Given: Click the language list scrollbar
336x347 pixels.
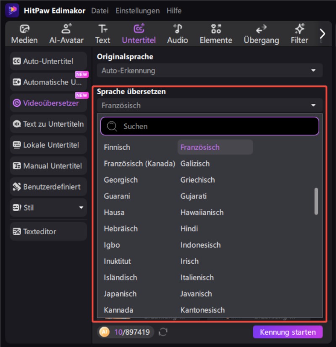Looking at the screenshot, I should pyautogui.click(x=316, y=202).
